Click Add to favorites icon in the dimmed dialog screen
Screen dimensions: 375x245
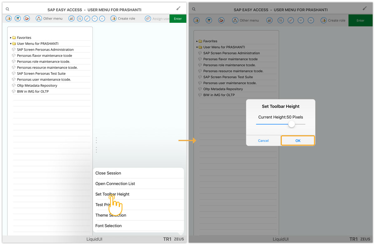(269, 21)
